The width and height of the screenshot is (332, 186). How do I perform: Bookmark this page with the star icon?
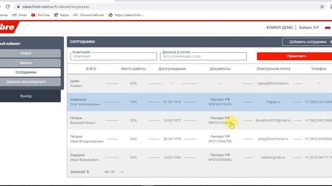pyautogui.click(x=322, y=7)
